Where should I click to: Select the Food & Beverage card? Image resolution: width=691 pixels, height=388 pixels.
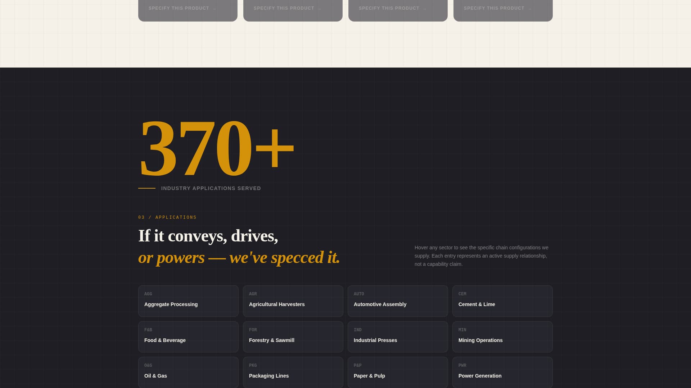188,337
